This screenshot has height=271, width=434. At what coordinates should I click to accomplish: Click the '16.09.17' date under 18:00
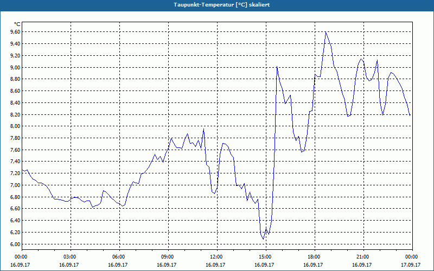tap(313, 264)
